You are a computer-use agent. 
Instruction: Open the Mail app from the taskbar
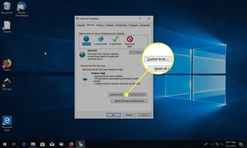point(52,144)
